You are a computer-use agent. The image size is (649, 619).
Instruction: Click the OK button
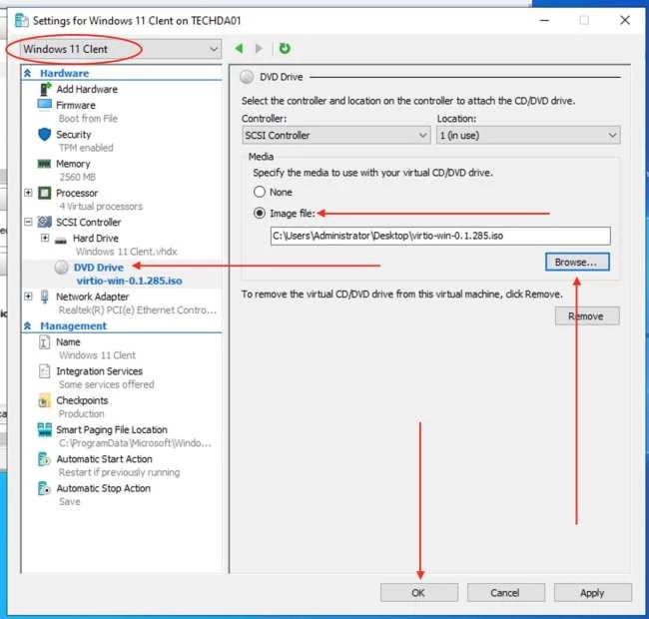tap(419, 592)
